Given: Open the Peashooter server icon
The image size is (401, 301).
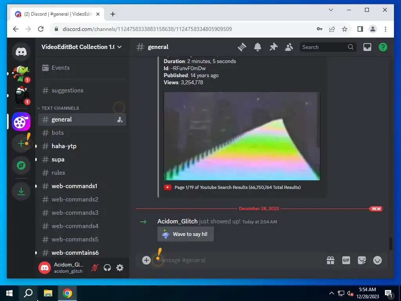Looking at the screenshot, I should pyautogui.click(x=21, y=74).
